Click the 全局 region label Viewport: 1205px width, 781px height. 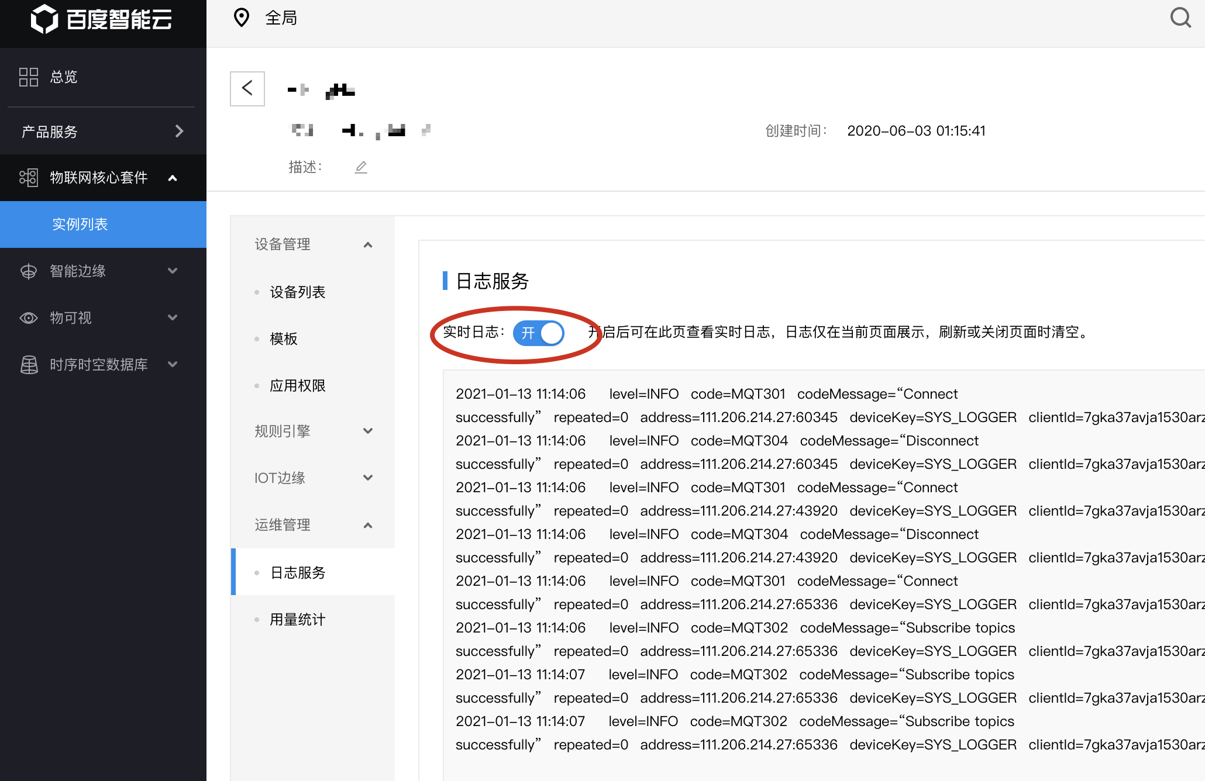click(x=281, y=18)
